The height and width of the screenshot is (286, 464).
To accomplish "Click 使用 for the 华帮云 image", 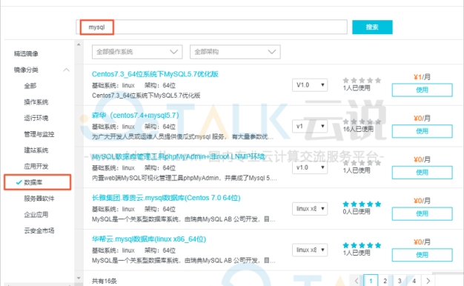I will point(422,255).
